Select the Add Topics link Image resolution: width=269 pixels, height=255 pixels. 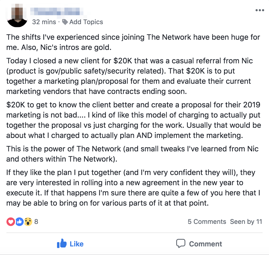(86, 22)
